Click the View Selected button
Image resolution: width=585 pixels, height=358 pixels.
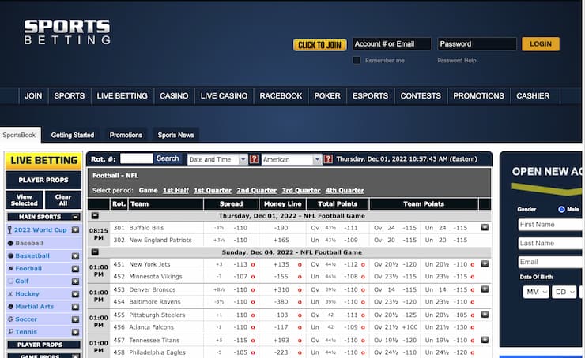click(x=25, y=200)
